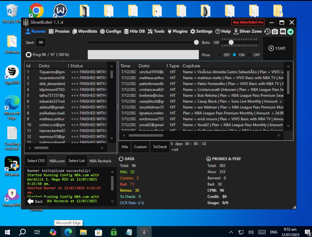This screenshot has width=312, height=237.
Task: Click the touch keyboard tray icon
Action: click(x=262, y=232)
